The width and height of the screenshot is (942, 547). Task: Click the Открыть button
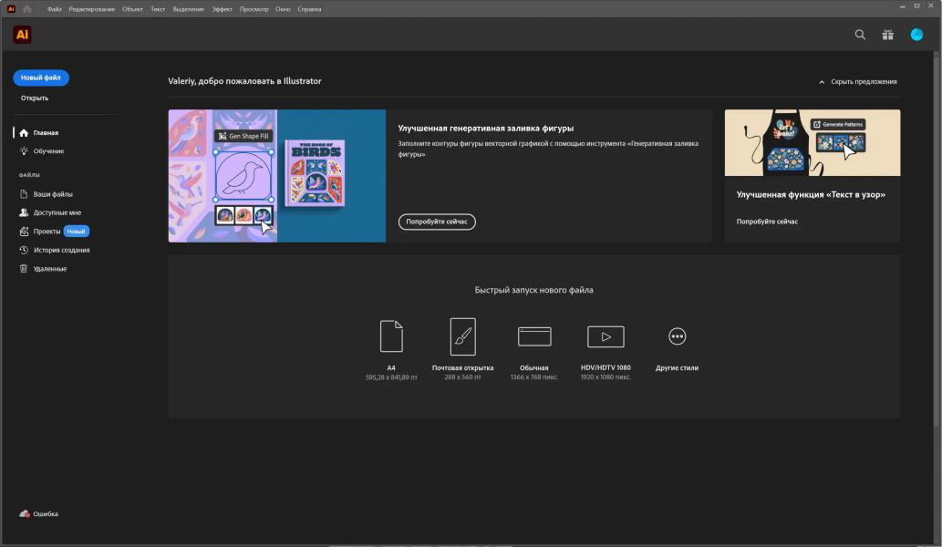35,98
